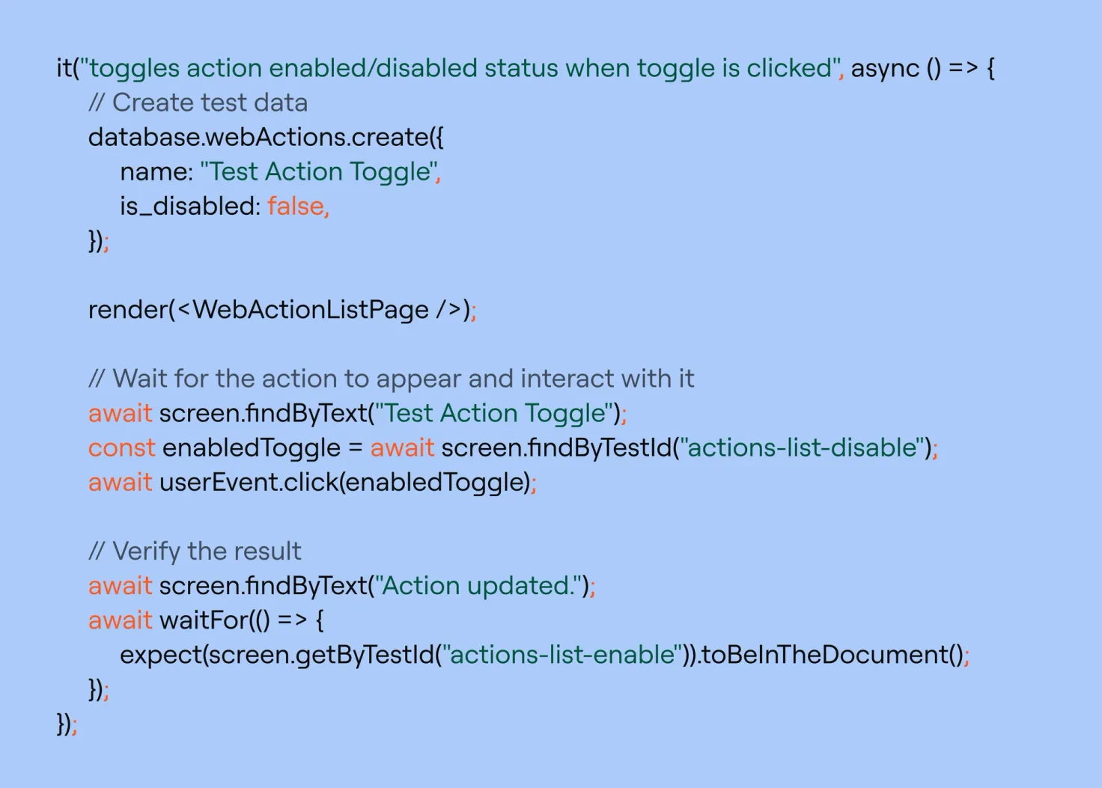
Task: Click the "userEvent.click" call
Action: [x=249, y=482]
